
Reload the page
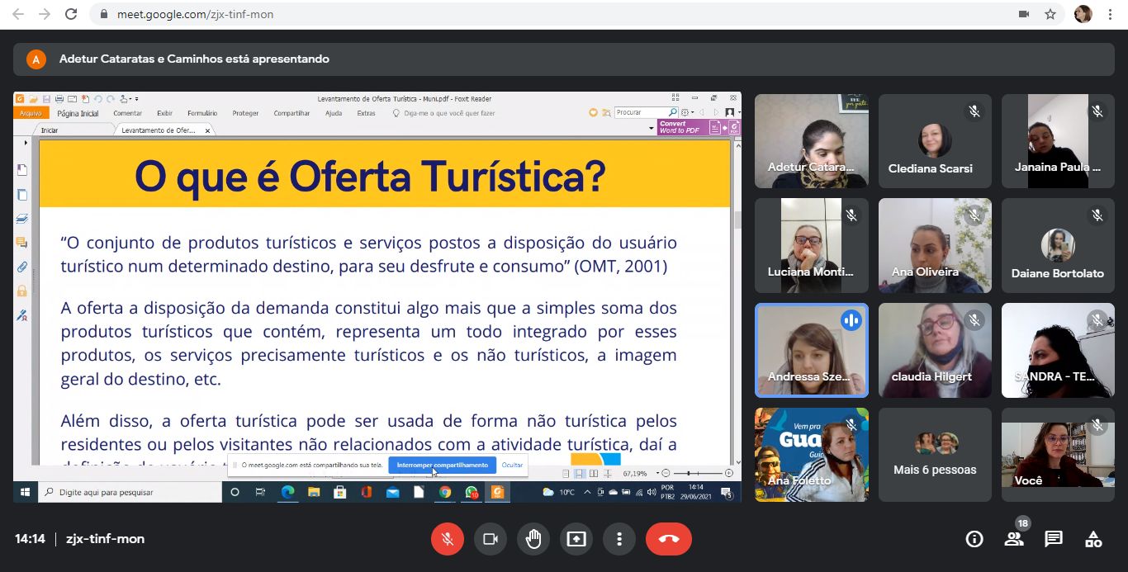(71, 14)
